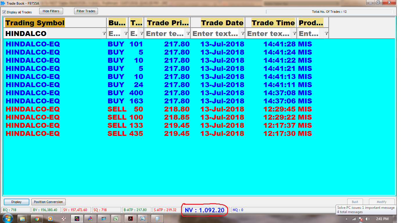The width and height of the screenshot is (401, 223).
Task: Open the Product column filter dropdown
Action: (x=326, y=34)
